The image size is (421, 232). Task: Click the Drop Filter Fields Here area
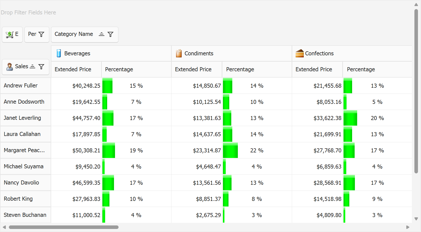tap(28, 12)
